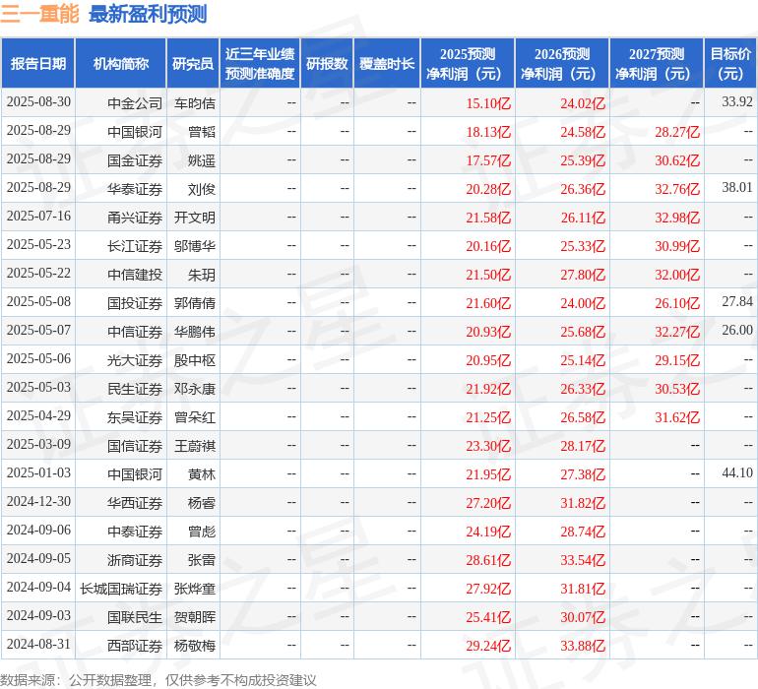Image resolution: width=758 pixels, height=689 pixels.
Task: Select date cell 2025-01-03
Action: coord(38,472)
